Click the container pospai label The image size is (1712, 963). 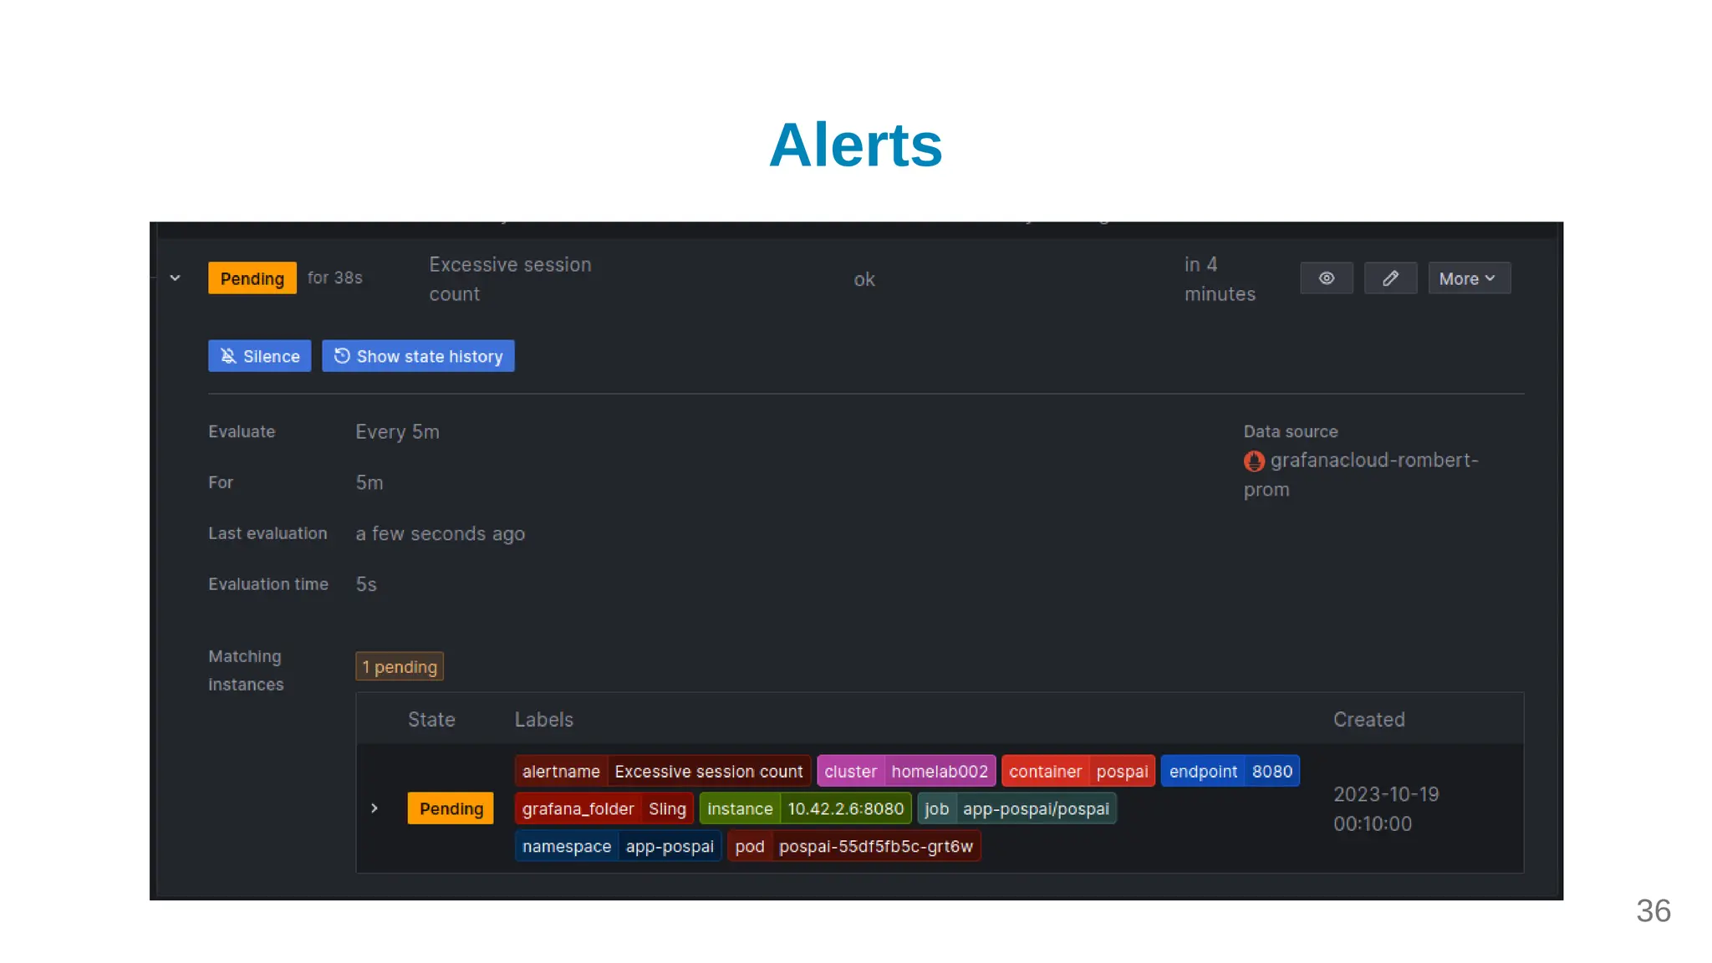1078,772
